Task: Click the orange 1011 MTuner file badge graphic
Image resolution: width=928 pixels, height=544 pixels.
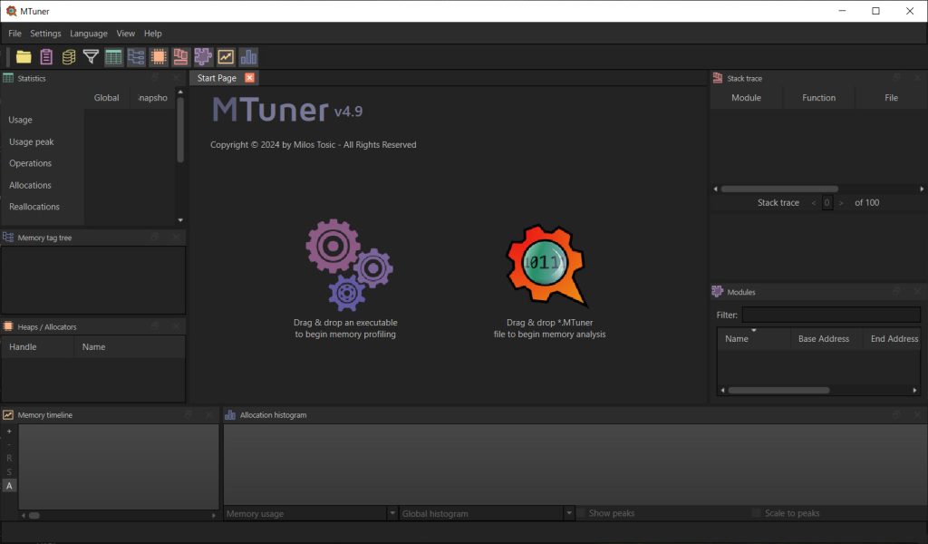Action: point(546,265)
